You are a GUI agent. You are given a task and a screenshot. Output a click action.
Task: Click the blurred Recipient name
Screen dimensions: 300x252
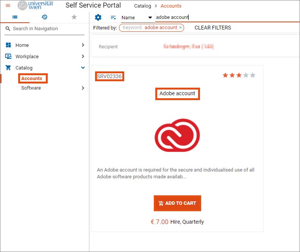[189, 46]
